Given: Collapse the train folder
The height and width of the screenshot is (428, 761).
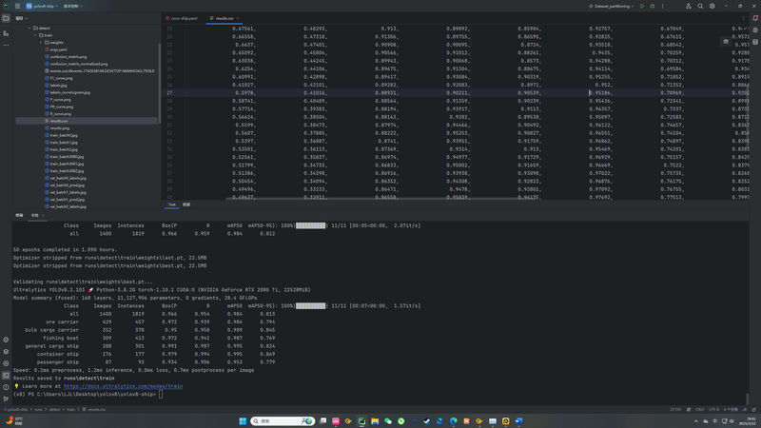Looking at the screenshot, I should point(35,35).
